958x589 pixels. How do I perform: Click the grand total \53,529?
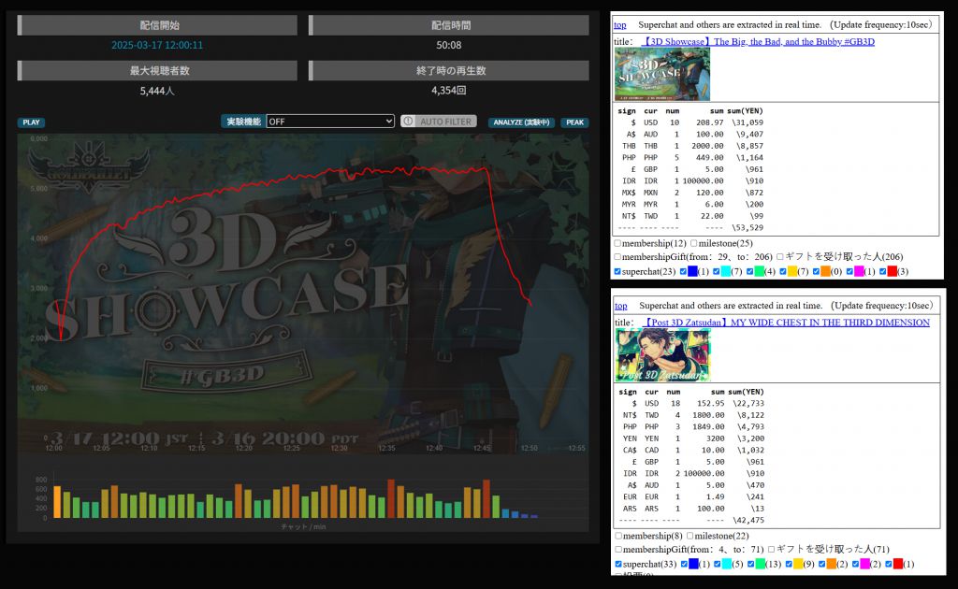tap(748, 228)
